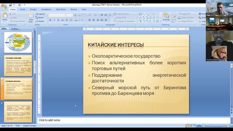Reset the slide layout
The height and width of the screenshot is (131, 233).
pos(40,17)
